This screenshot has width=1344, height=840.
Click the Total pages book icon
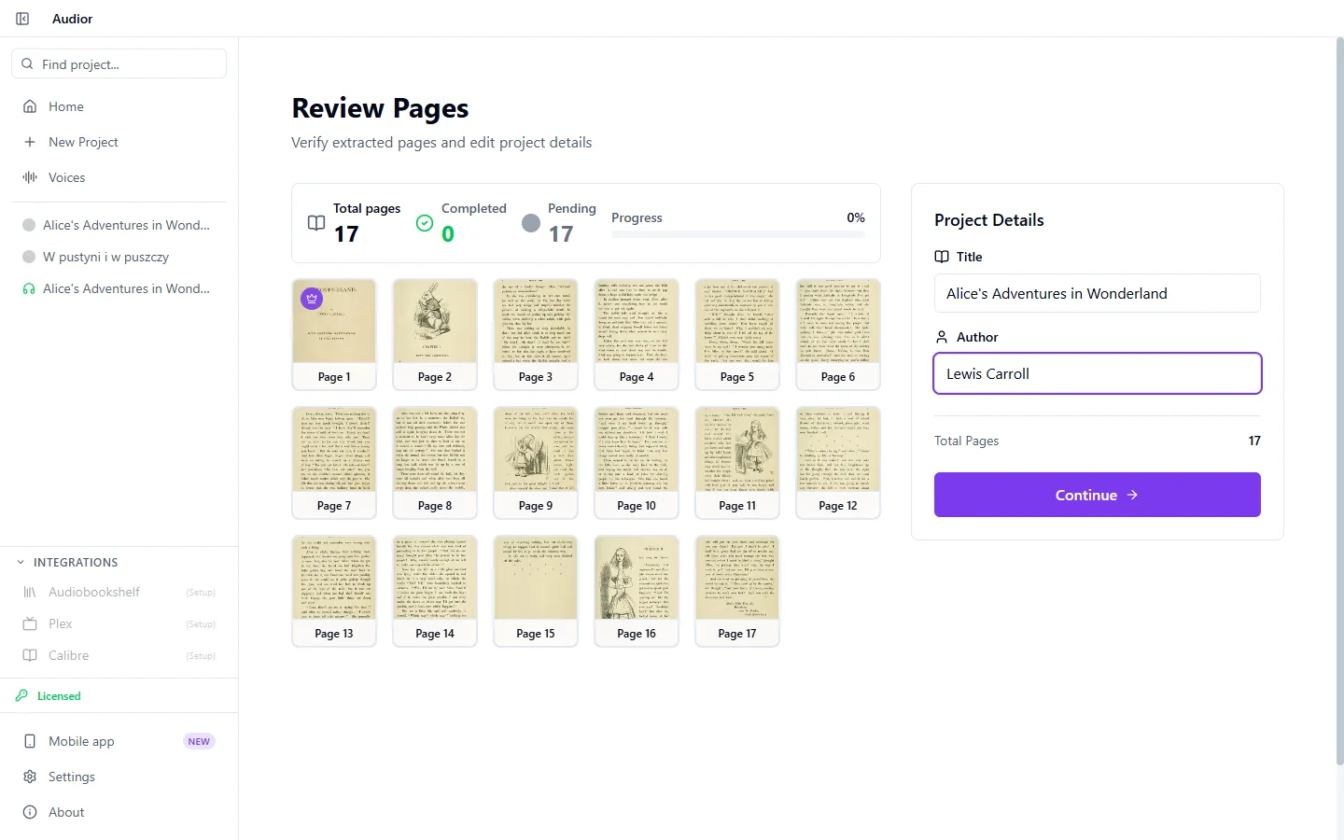316,223
